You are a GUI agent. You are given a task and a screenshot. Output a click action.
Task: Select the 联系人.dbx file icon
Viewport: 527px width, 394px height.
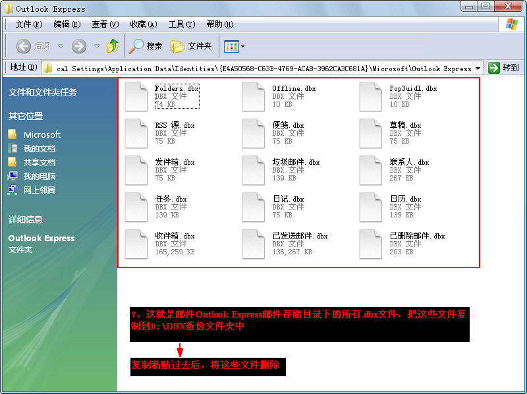click(x=371, y=171)
